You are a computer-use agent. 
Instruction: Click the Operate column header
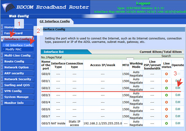[x=178, y=65]
